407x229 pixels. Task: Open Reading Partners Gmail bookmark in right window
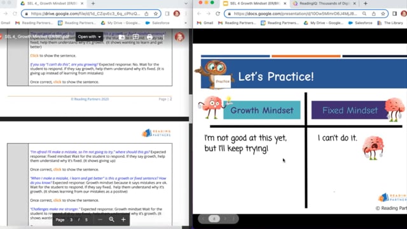(237, 23)
